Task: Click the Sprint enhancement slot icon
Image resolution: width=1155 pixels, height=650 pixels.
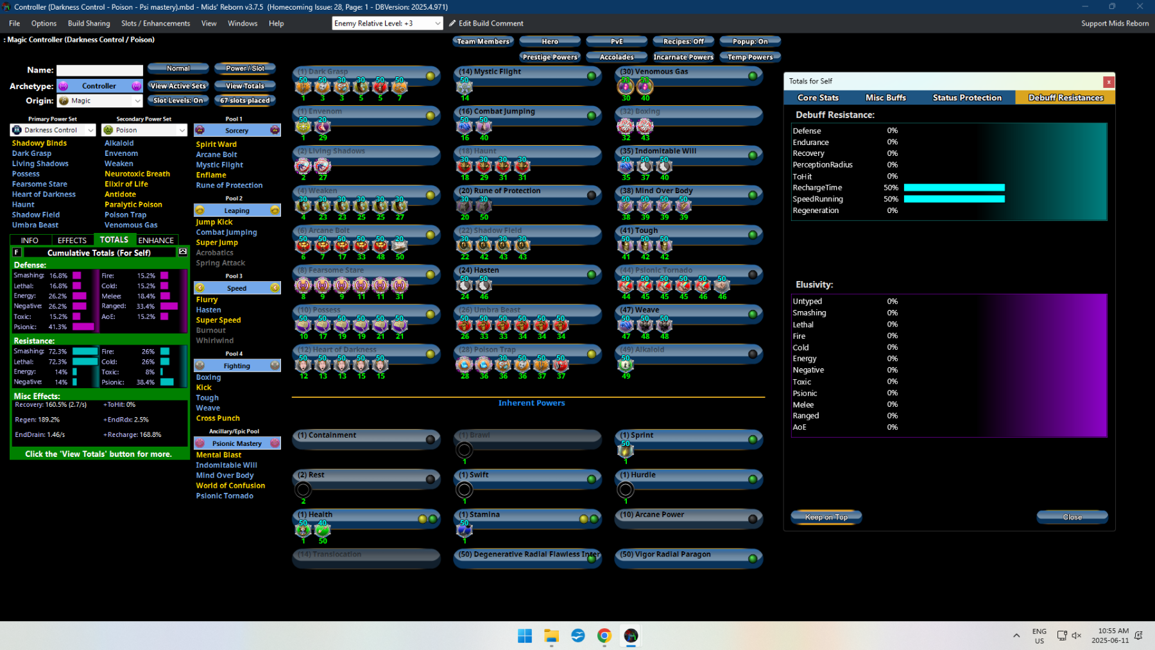Action: pos(626,450)
